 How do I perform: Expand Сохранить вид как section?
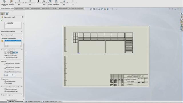tap(21, 95)
